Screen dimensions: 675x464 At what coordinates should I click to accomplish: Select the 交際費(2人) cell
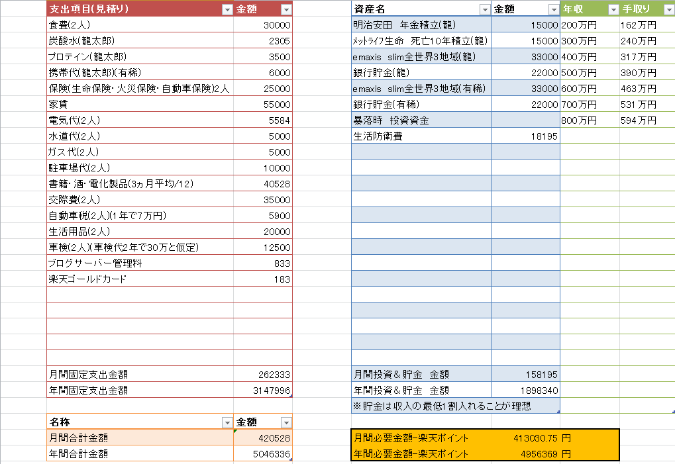coord(140,200)
